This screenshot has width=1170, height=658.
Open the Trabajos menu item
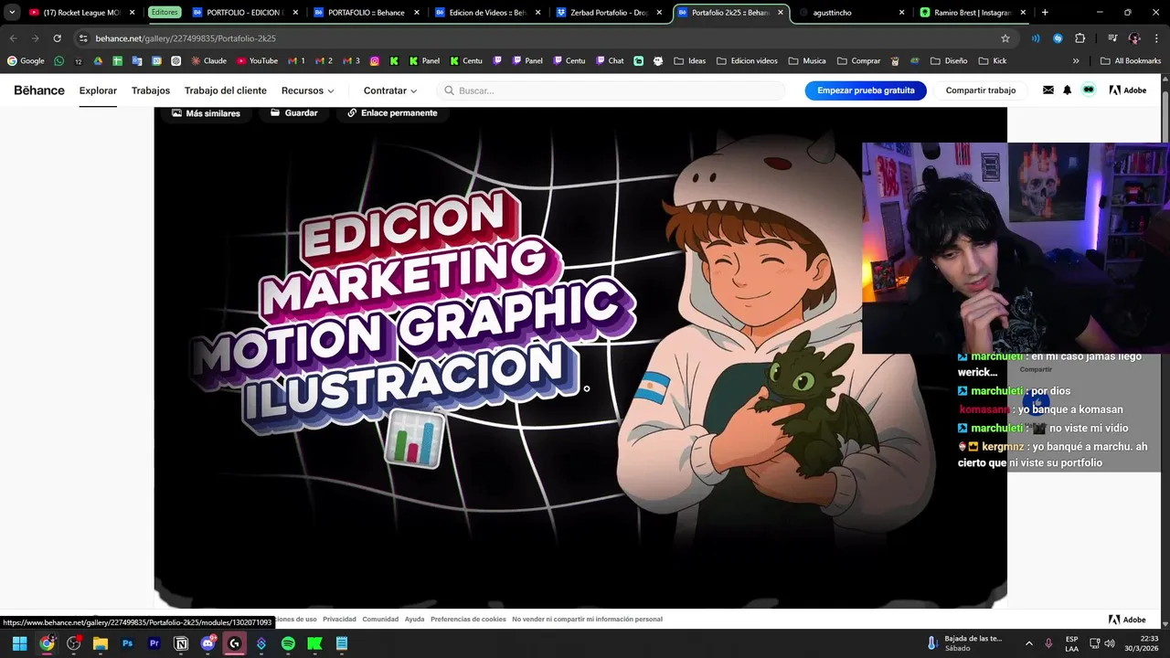pos(151,90)
